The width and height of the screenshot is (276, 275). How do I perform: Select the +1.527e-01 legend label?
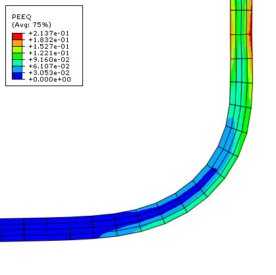(49, 47)
